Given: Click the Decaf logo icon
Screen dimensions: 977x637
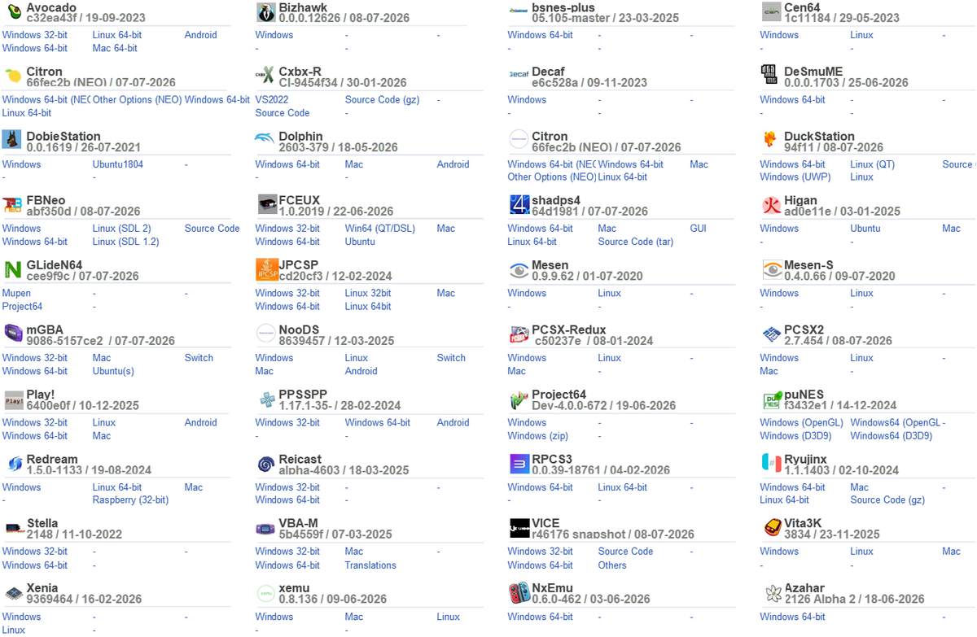Looking at the screenshot, I should tap(518, 73).
